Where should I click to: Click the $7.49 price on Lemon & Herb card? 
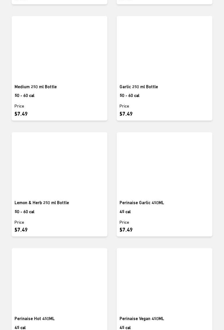point(21,230)
